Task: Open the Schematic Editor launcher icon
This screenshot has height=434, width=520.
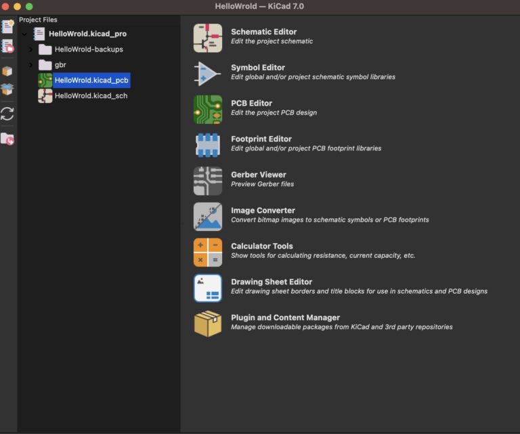Action: coord(208,38)
